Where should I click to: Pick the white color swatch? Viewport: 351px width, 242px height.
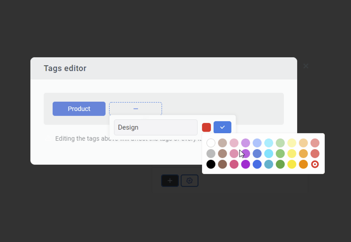[x=211, y=143]
